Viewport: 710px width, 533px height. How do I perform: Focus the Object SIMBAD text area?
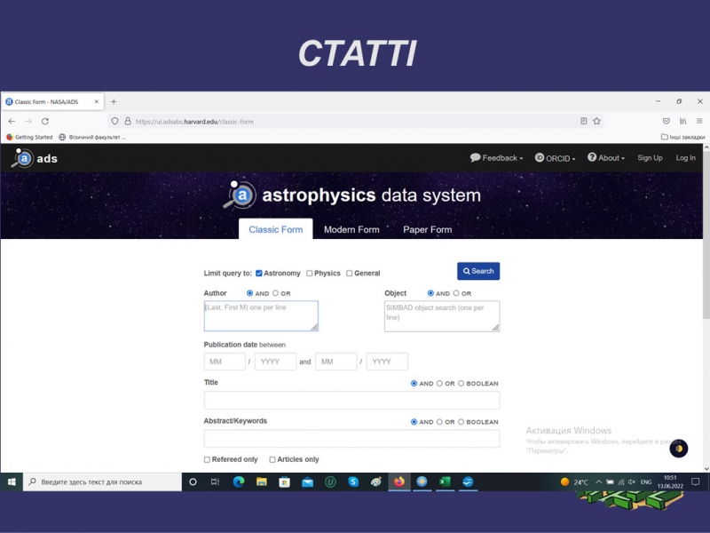(x=442, y=316)
